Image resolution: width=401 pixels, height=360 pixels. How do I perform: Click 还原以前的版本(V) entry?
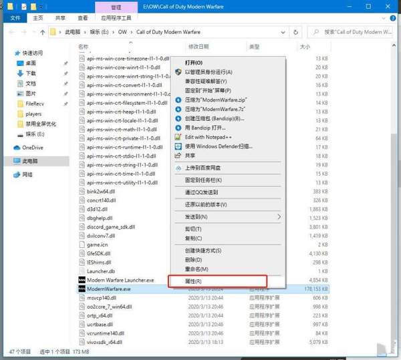tap(206, 204)
